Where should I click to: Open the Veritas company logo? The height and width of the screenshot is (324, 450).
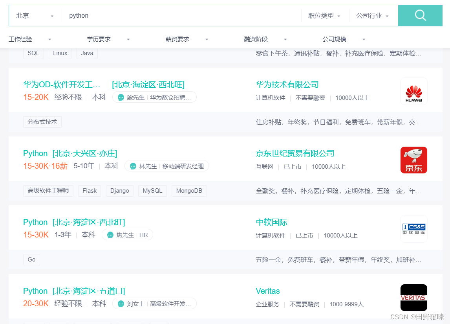click(x=413, y=298)
